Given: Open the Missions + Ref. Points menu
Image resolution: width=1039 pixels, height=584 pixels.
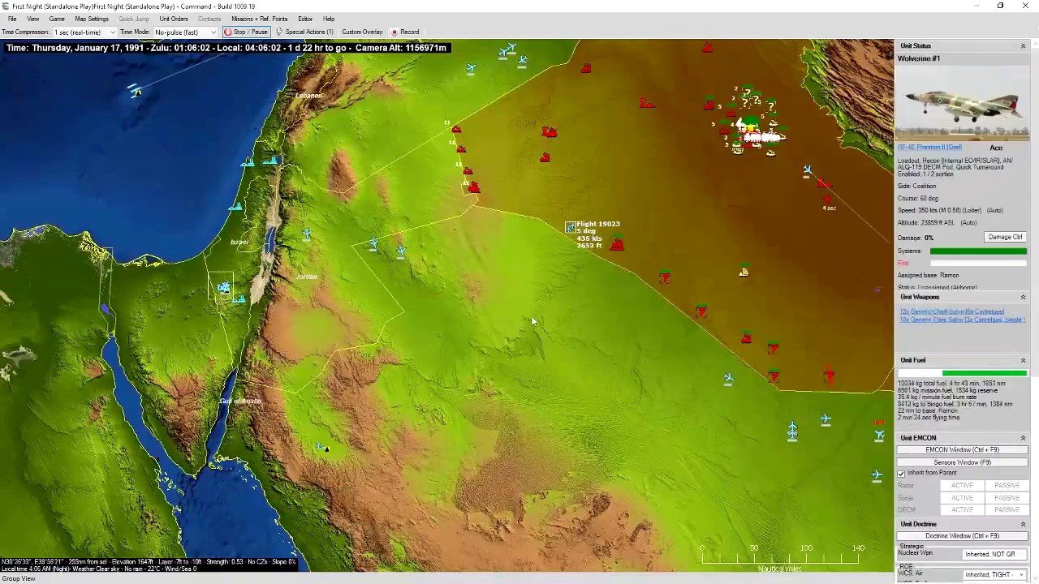Looking at the screenshot, I should 259,19.
